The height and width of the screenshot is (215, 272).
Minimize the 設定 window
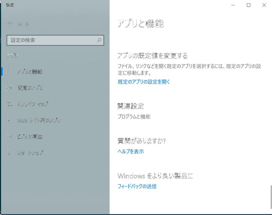tap(233, 5)
